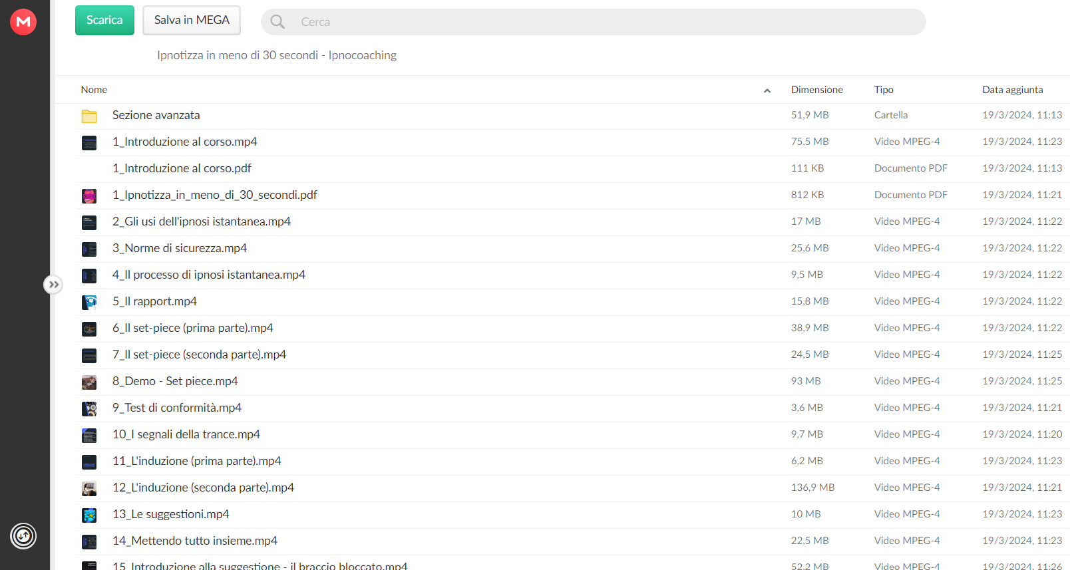Click thumbnail icon of 2_Gli usi dell'ipnosi istantanea.mp4
Viewport: 1070px width, 570px height.
click(x=89, y=222)
